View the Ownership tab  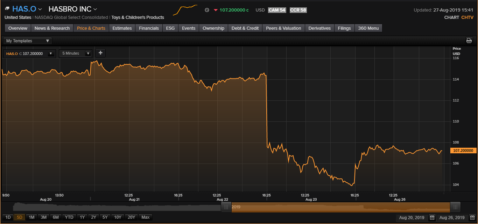point(213,28)
